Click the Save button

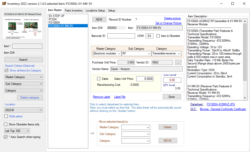(x=172, y=97)
